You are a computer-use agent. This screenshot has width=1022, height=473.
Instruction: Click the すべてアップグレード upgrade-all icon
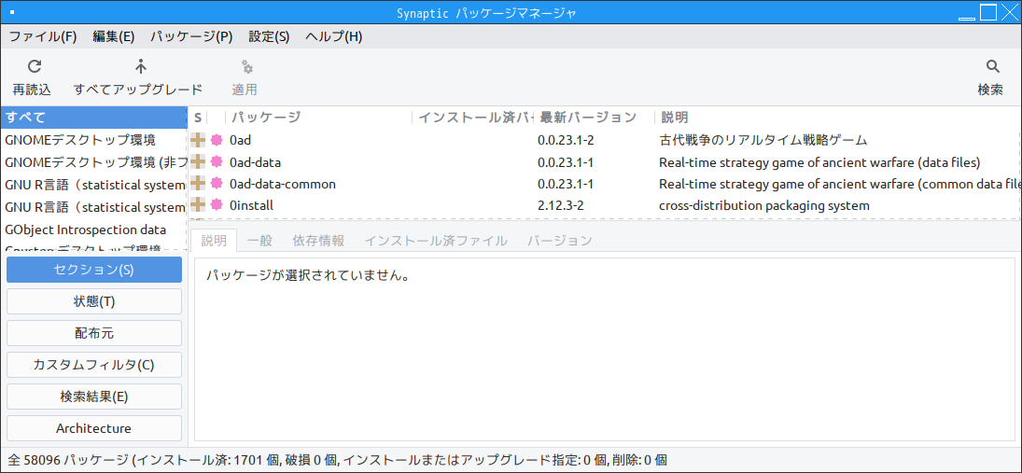point(141,66)
